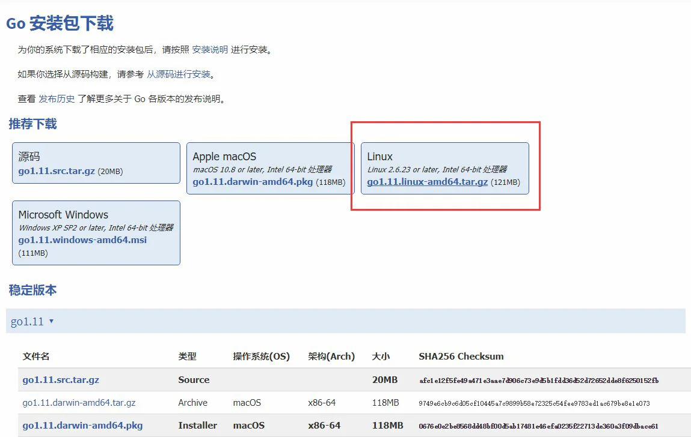Download go1.11.src.tar.gz from the 源码 box
The width and height of the screenshot is (691, 437).
pos(57,171)
